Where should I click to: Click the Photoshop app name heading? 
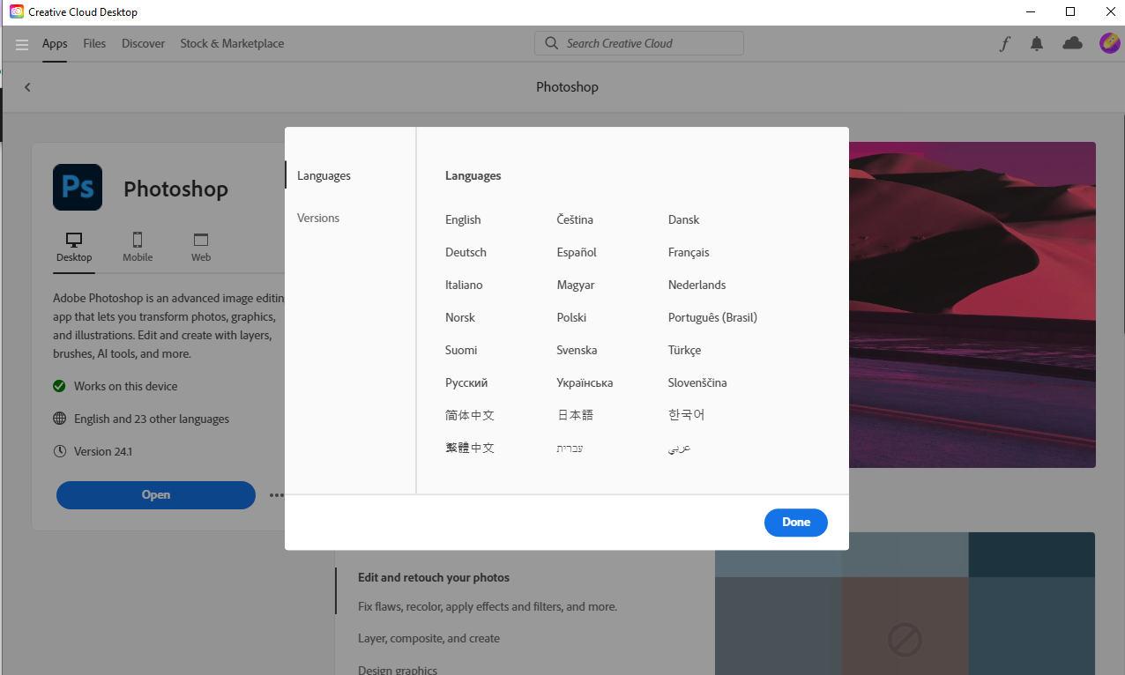[x=175, y=189]
